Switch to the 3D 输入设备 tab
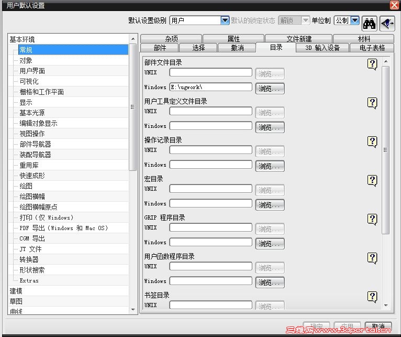The image size is (401, 337). pyautogui.click(x=322, y=48)
